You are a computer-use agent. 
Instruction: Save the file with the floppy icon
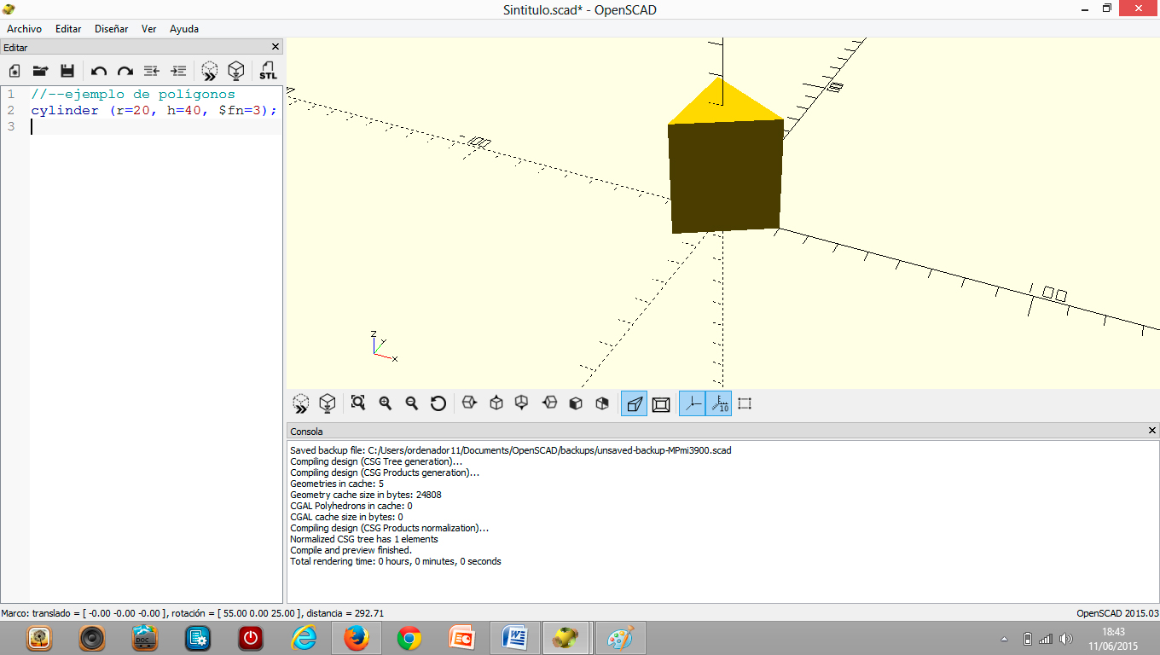(x=67, y=71)
